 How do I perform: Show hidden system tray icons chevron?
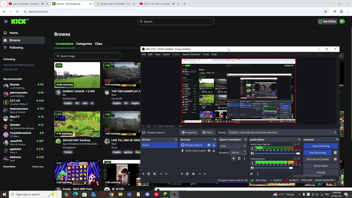point(299,194)
